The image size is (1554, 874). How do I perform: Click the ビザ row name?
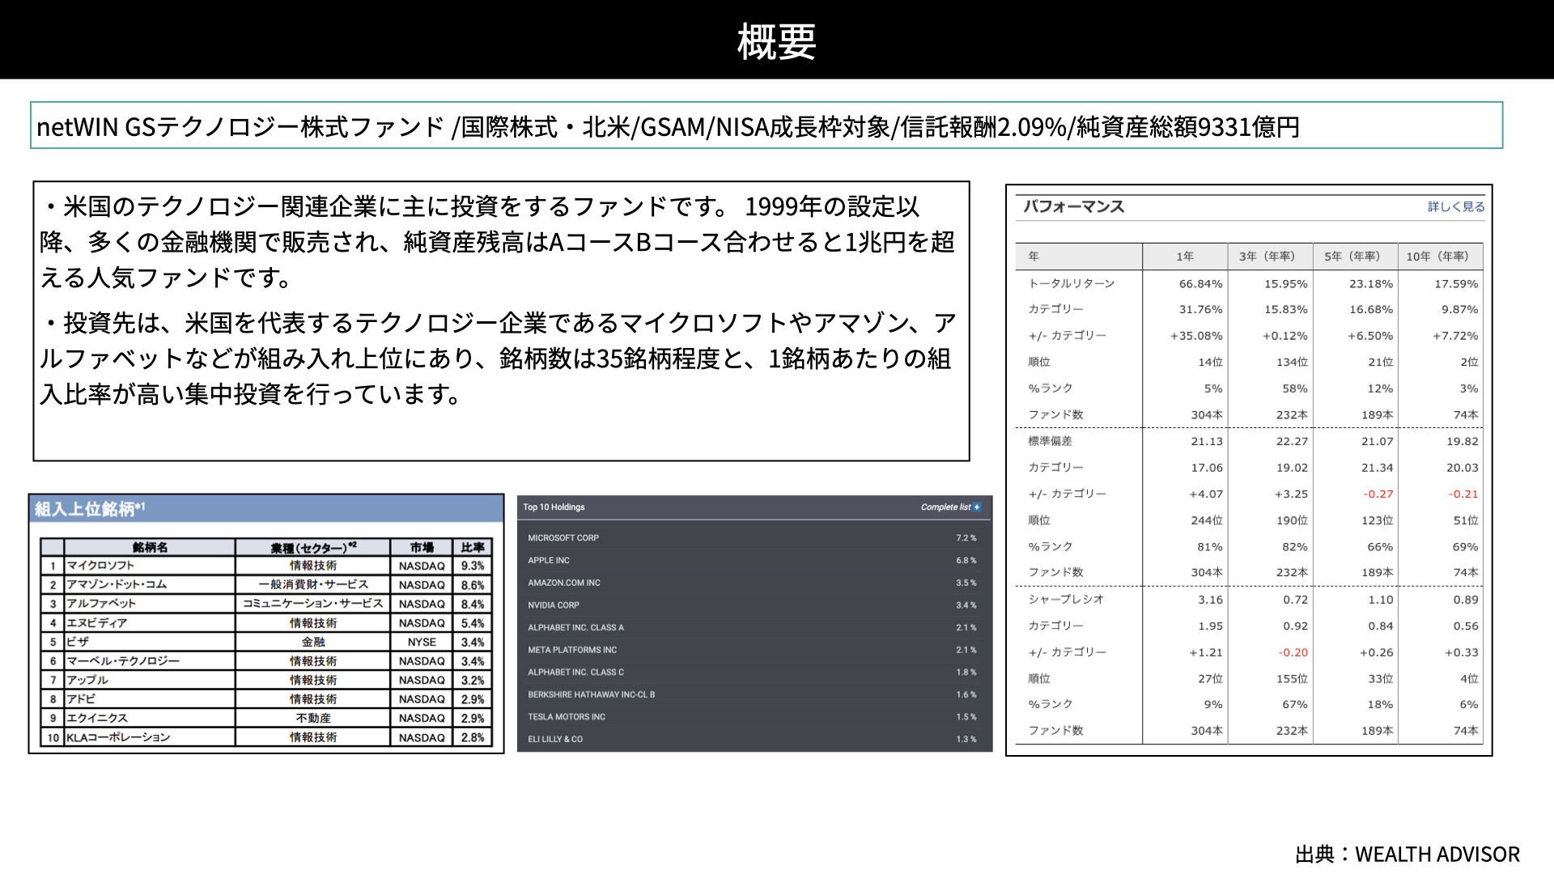(78, 642)
